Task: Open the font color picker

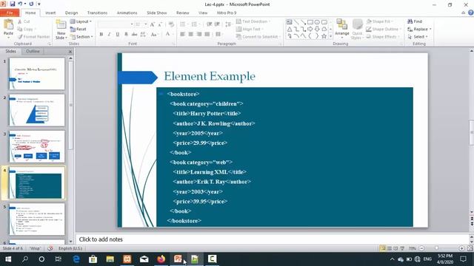Action: (169, 34)
